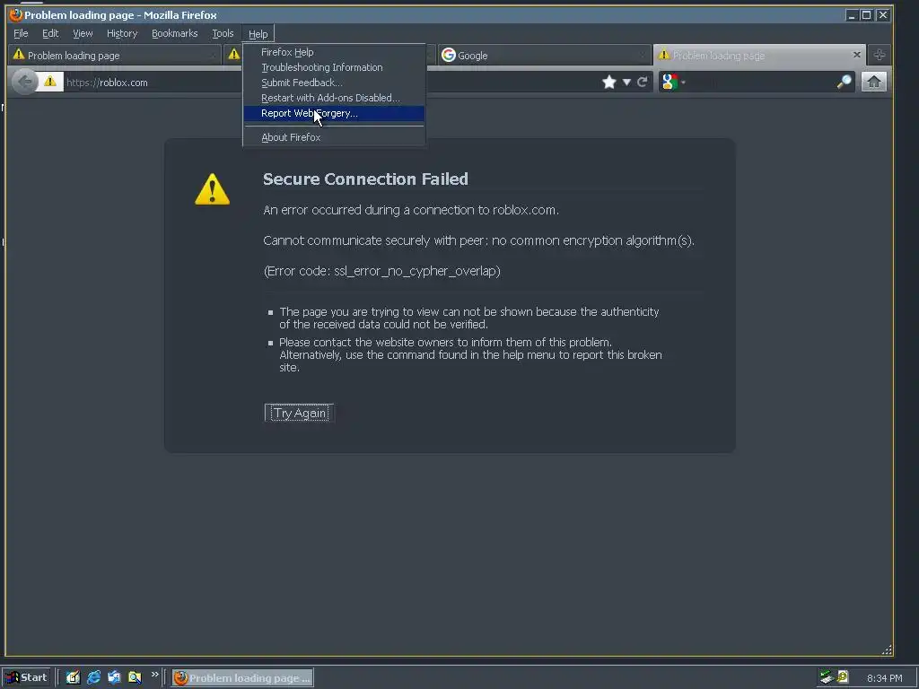Bookmark this page with the star icon
This screenshot has height=689, width=919.
(x=609, y=82)
